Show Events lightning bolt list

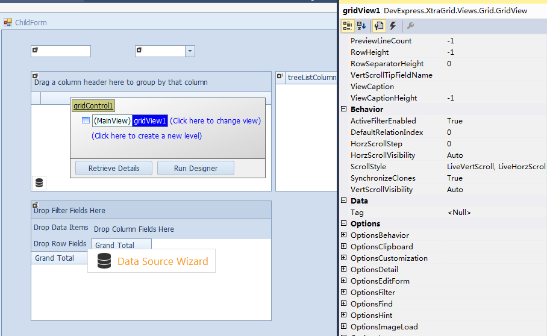point(393,26)
